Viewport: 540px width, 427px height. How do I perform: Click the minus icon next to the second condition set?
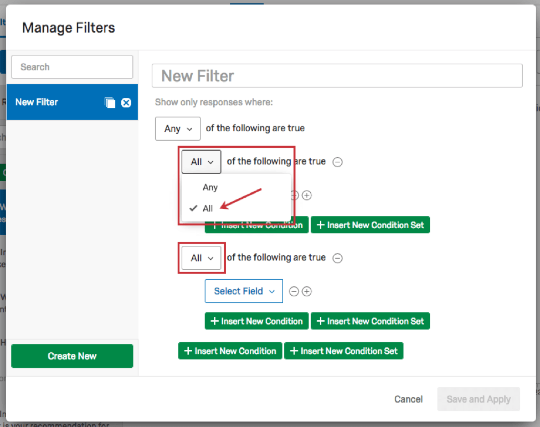point(338,258)
